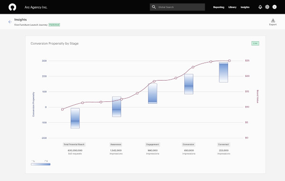Viewport: 285px width, 181px height.
Task: Click the Published status badge
Action: (54, 25)
